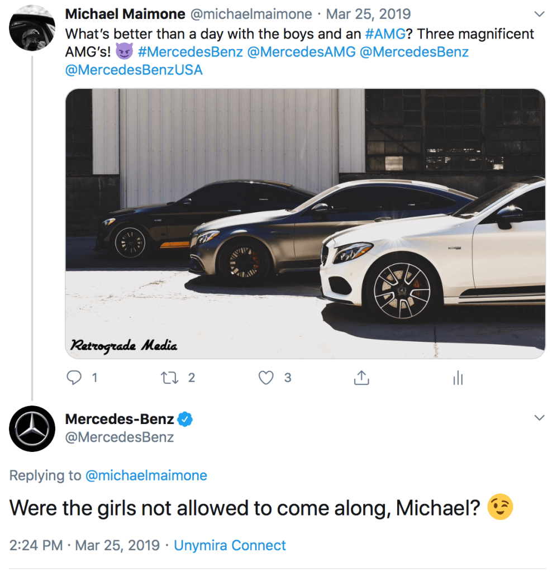The image size is (557, 572).
Task: Open the #MercedesBenz hashtag
Action: (190, 52)
